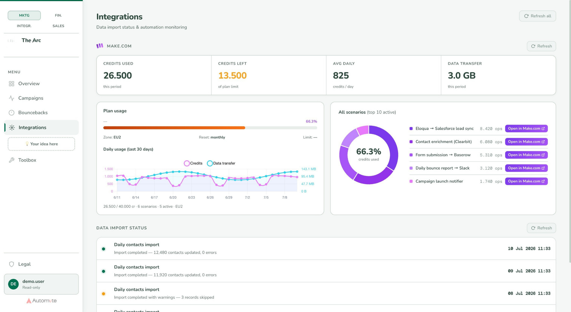Switch to the SALES tab
Image resolution: width=571 pixels, height=312 pixels.
tap(58, 26)
